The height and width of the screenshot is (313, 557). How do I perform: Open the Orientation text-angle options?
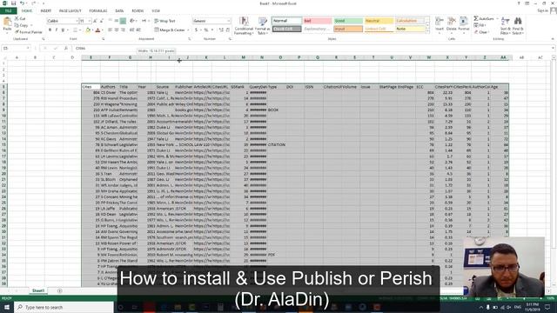(132, 21)
